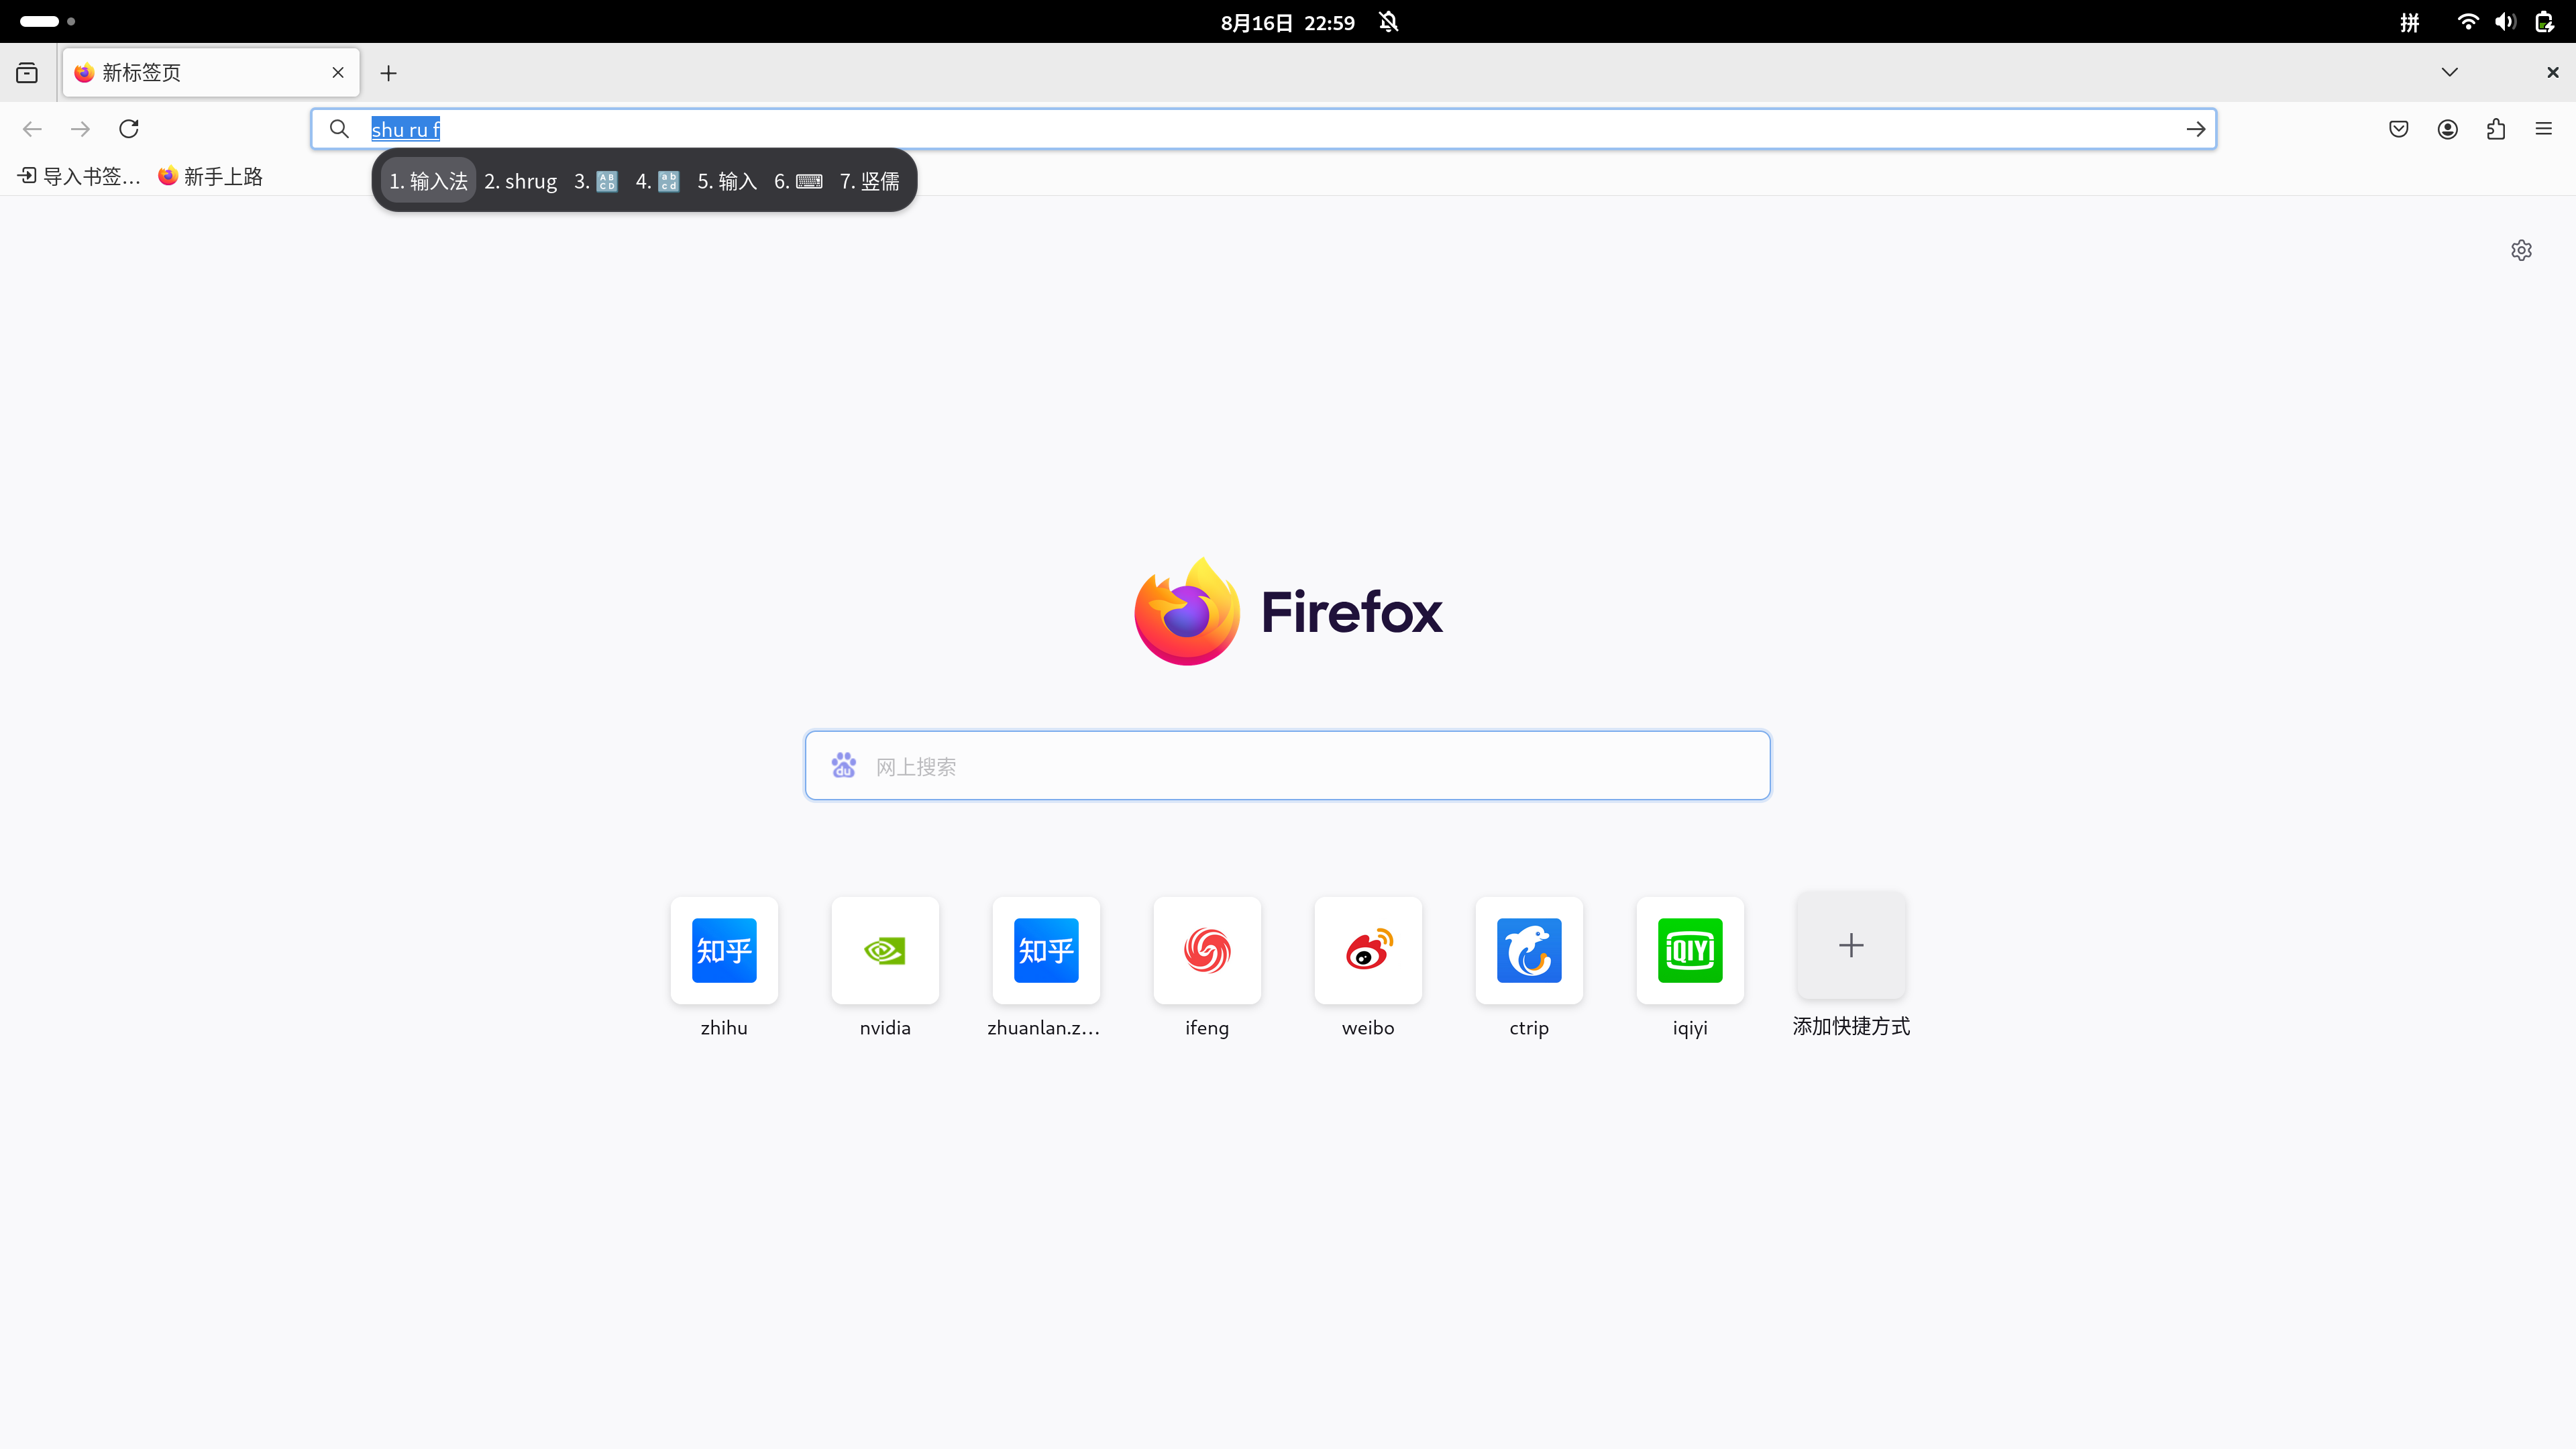Open new tab page settings gear
The image size is (2576, 1449).
2521,250
